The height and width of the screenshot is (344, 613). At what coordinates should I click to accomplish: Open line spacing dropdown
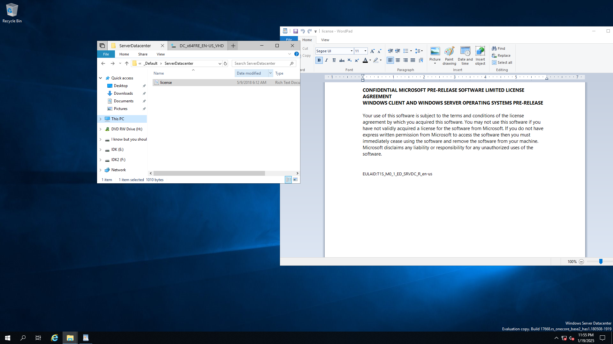(419, 51)
